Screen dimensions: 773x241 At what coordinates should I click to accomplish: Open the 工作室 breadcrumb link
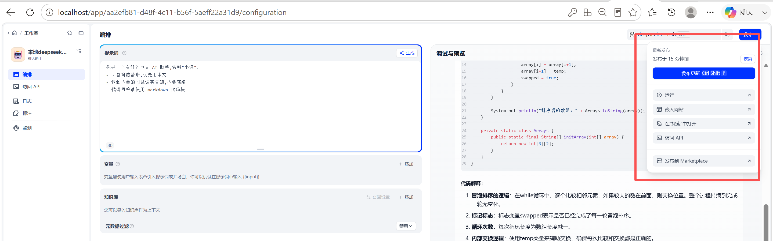pyautogui.click(x=31, y=33)
